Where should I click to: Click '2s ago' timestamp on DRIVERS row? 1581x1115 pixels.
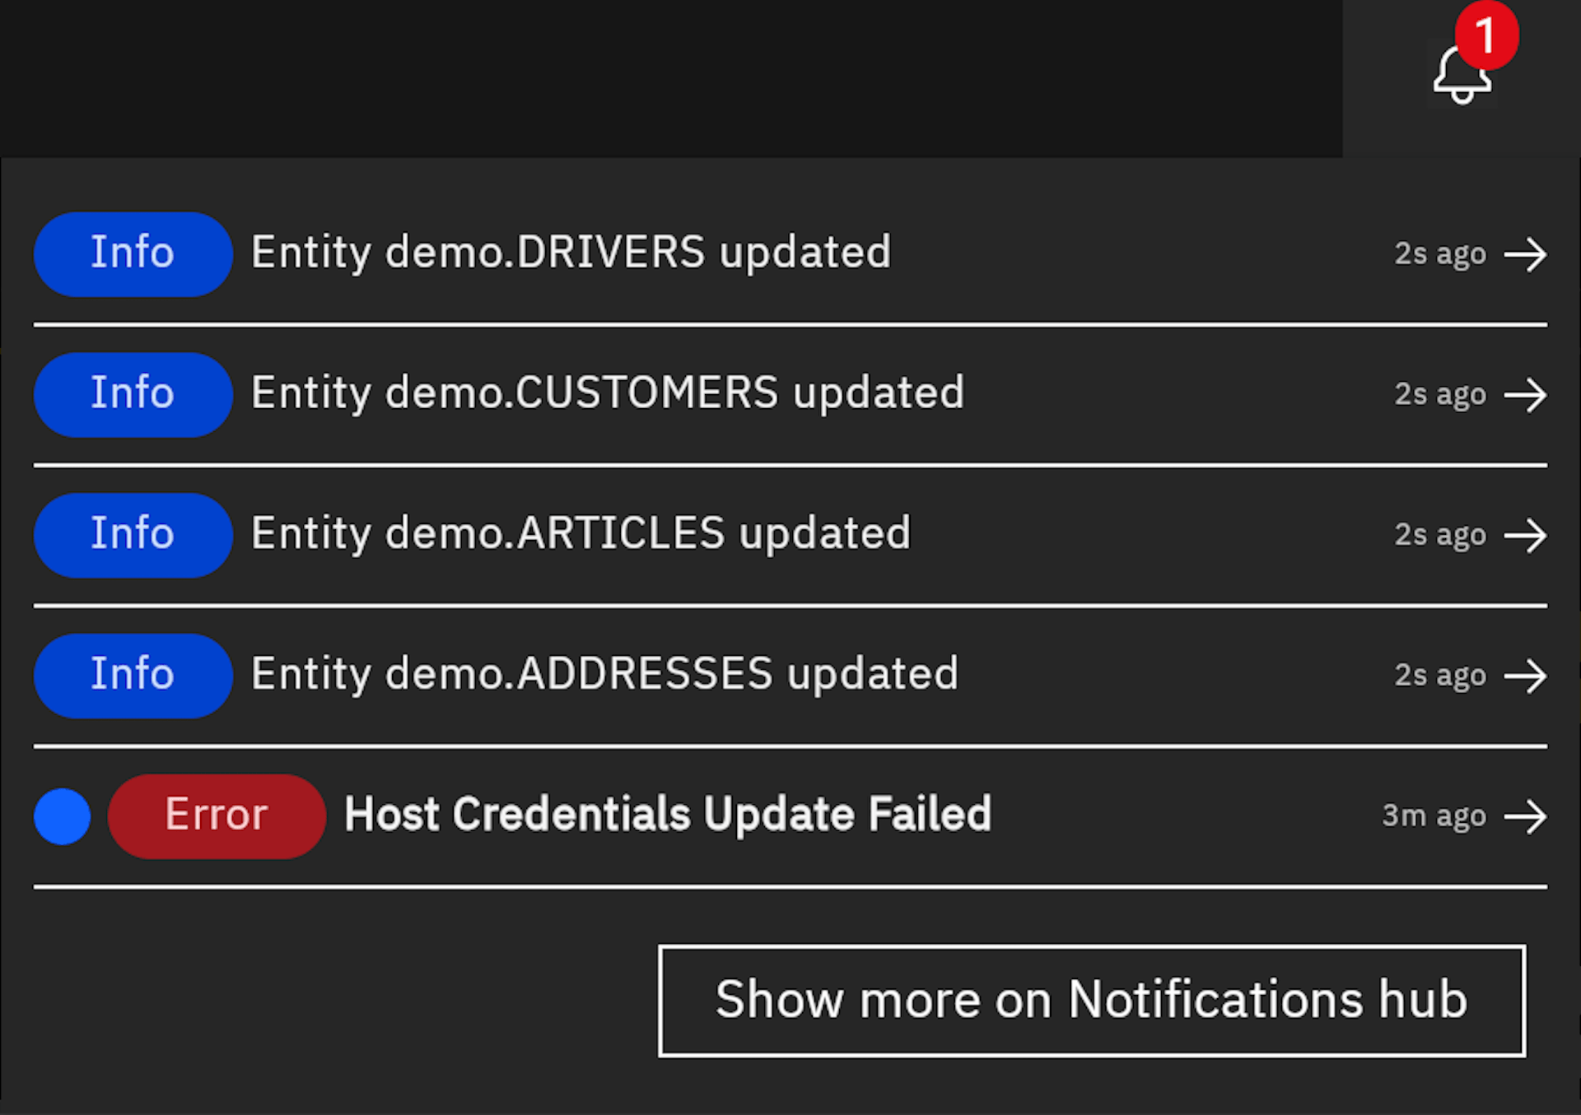(x=1440, y=254)
